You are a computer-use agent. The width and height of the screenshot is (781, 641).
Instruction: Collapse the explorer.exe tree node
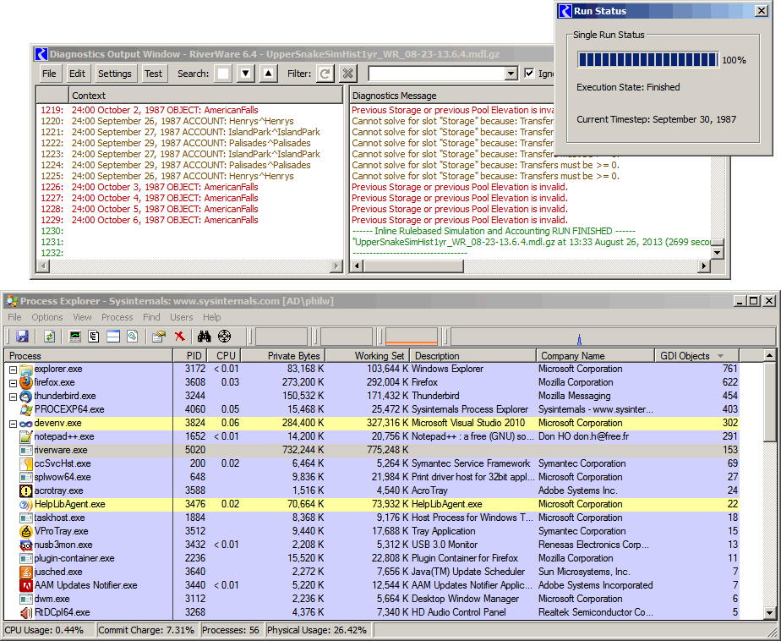coord(14,370)
